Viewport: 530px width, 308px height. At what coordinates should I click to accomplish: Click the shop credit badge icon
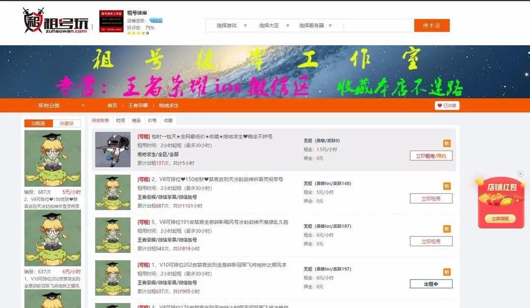(x=156, y=20)
